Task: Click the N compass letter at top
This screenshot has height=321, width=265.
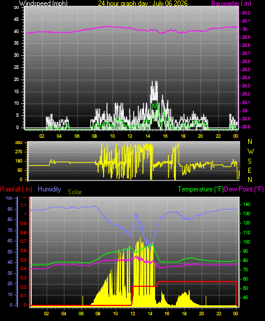Action: point(250,142)
